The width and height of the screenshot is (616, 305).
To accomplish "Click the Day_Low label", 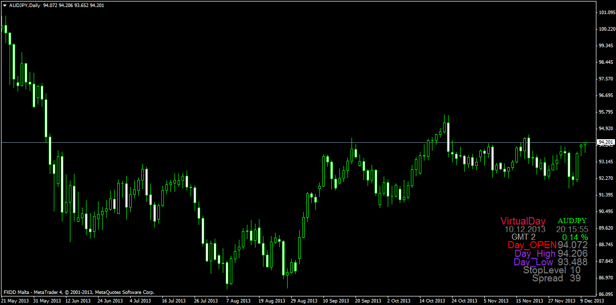I will pyautogui.click(x=534, y=262).
